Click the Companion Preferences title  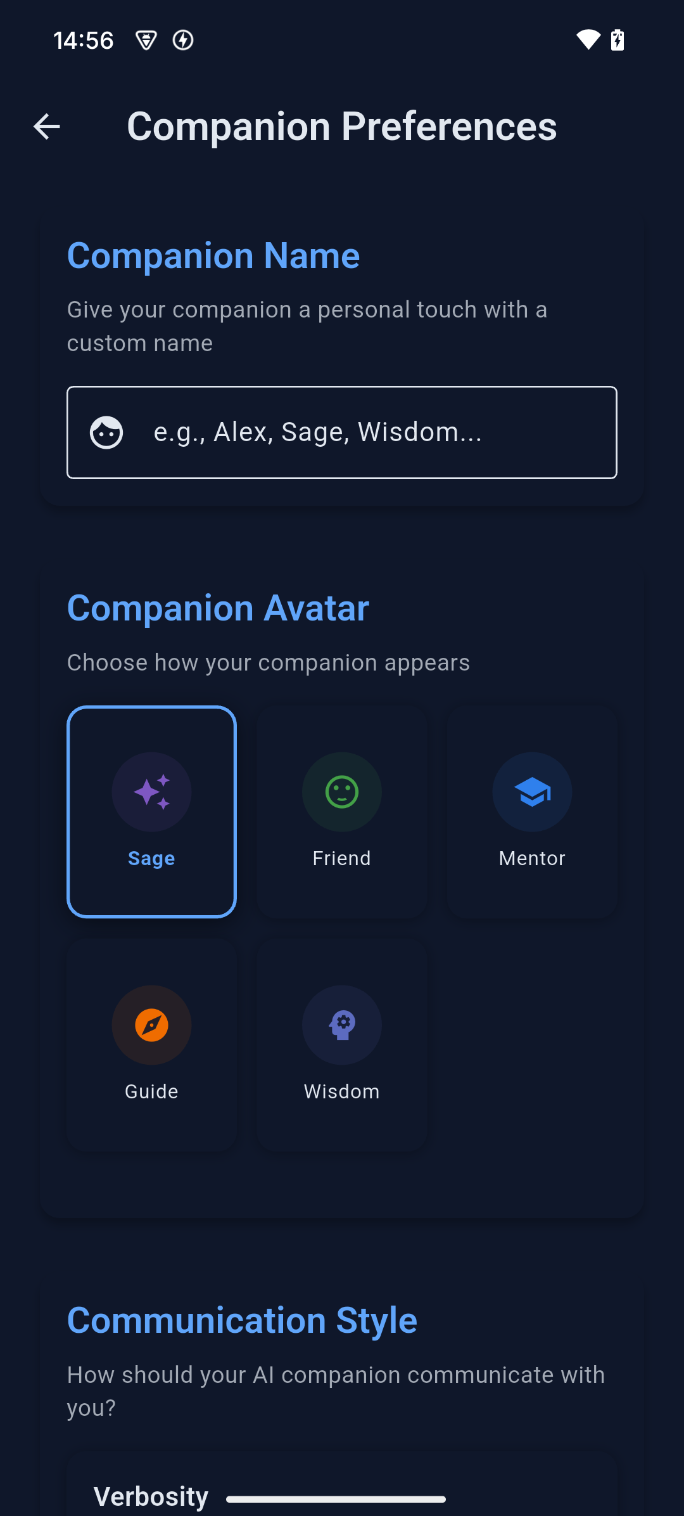point(342,126)
